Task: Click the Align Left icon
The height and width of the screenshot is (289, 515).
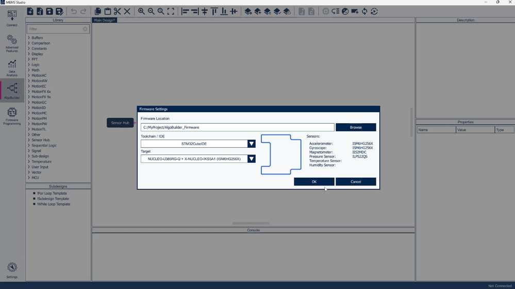Action: pyautogui.click(x=185, y=11)
